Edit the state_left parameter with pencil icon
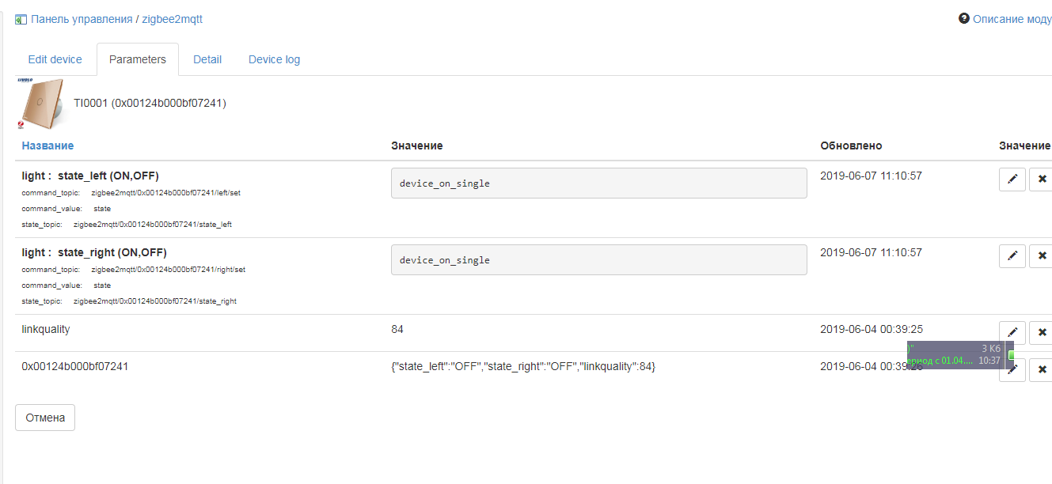This screenshot has width=1052, height=484. [1012, 180]
